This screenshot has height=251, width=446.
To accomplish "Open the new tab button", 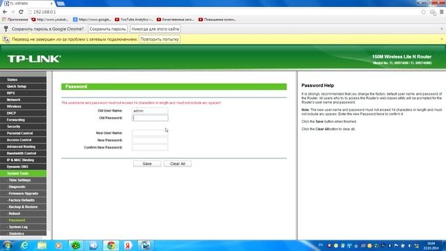I will point(61,3).
